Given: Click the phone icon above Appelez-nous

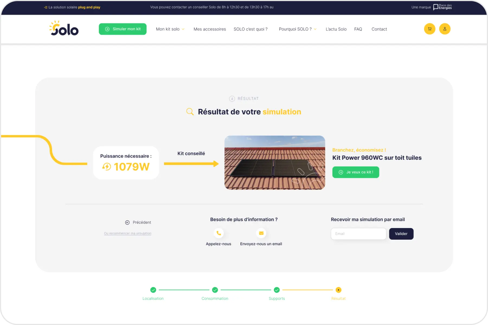Looking at the screenshot, I should tap(219, 233).
